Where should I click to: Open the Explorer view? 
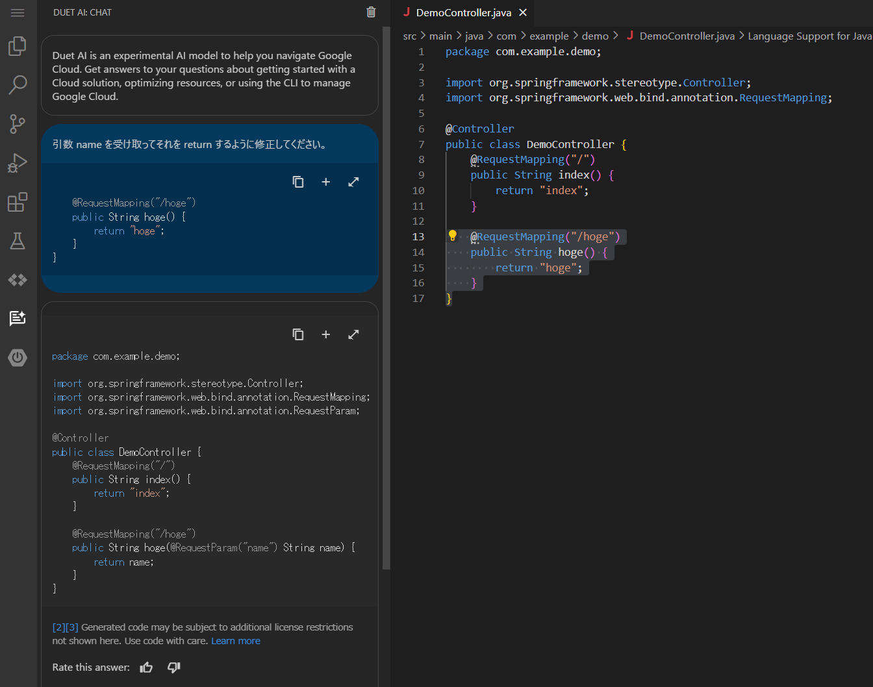pos(18,46)
